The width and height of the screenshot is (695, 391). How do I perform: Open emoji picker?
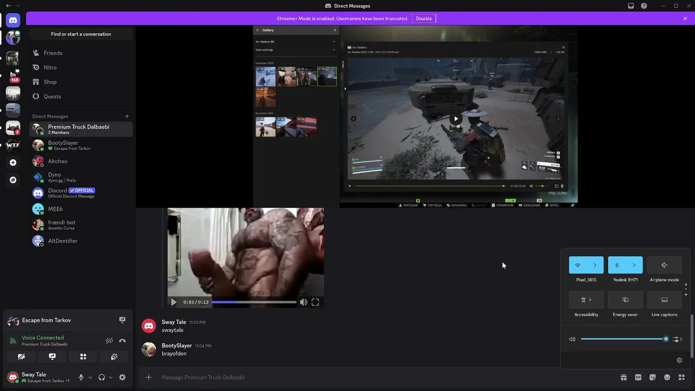667,377
